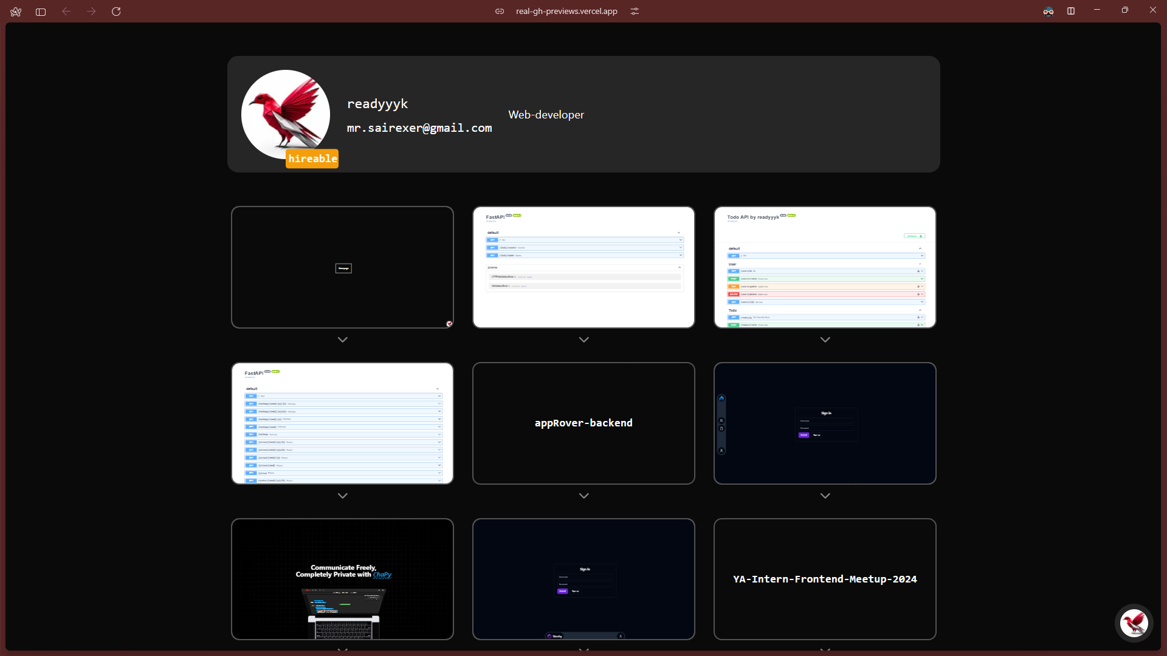Open the ChaPy project thumbnail
The image size is (1167, 656).
(x=342, y=579)
